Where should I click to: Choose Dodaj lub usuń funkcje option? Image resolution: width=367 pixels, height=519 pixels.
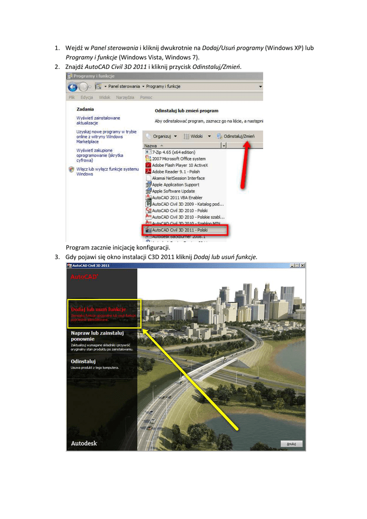click(x=98, y=309)
